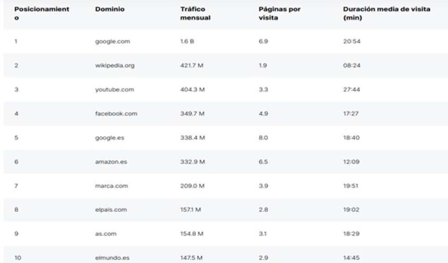
Task: Select the amazon.es domain cell
Action: tap(110, 161)
